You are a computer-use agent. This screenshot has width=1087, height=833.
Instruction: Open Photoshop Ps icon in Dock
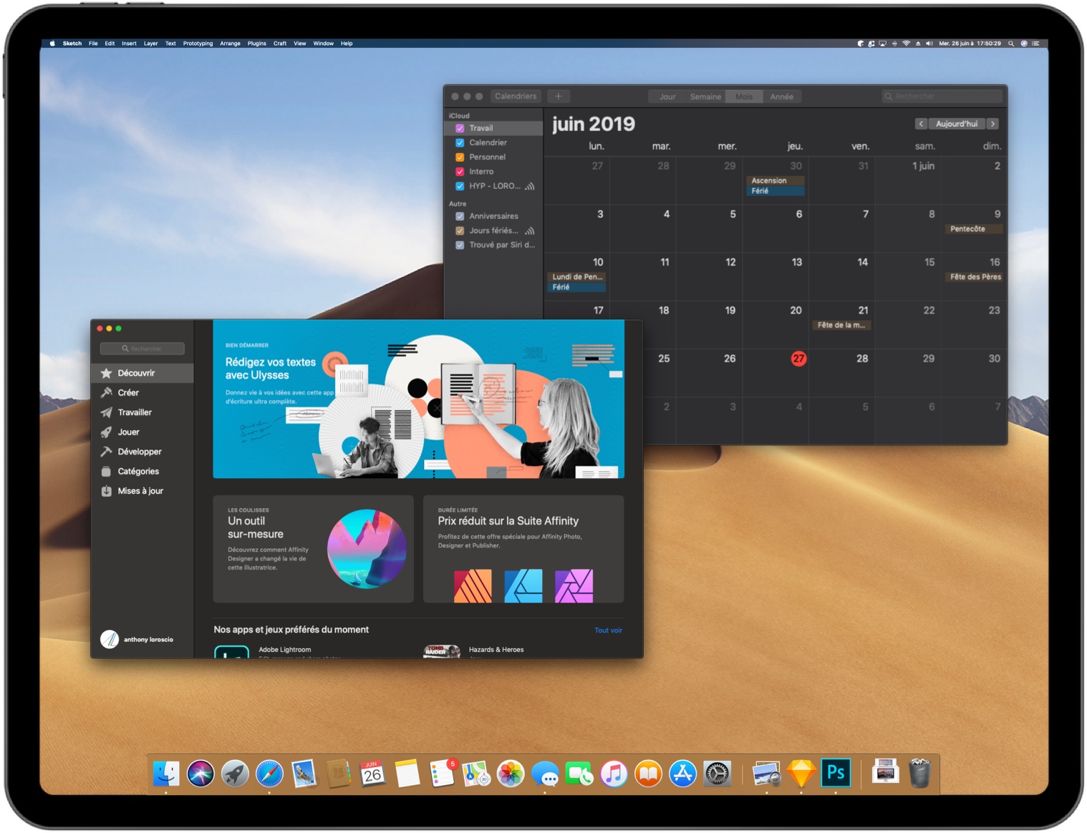[836, 773]
